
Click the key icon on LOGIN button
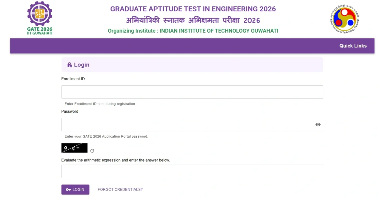pyautogui.click(x=68, y=190)
